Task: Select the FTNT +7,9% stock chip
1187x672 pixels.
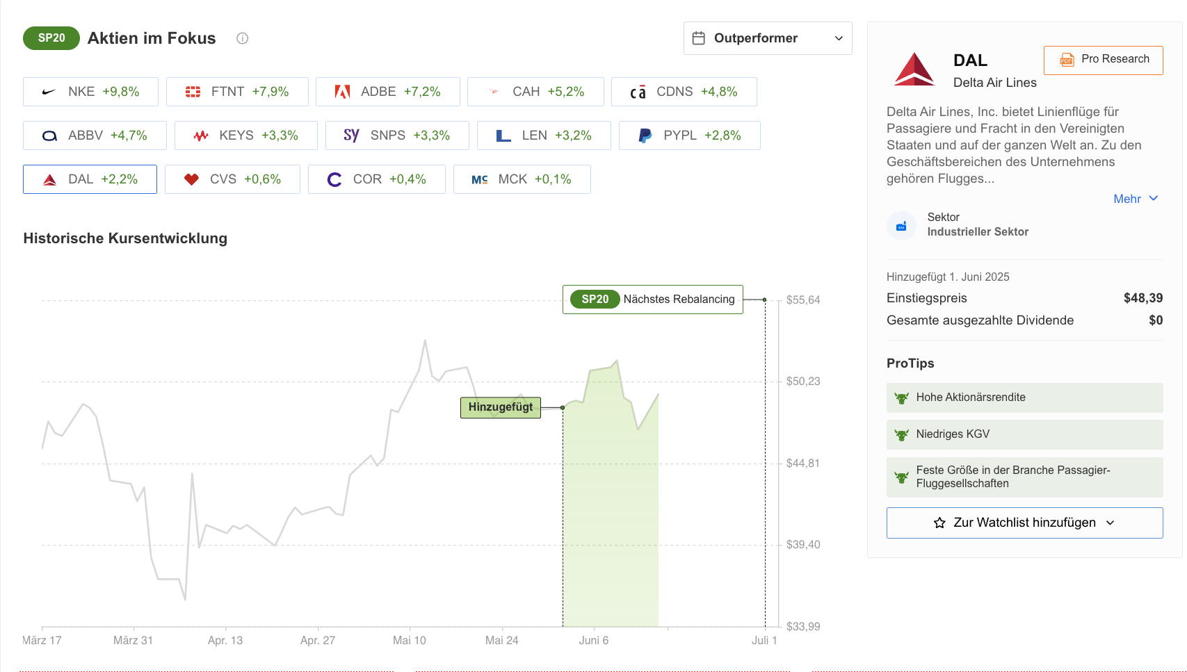Action: coord(237,92)
